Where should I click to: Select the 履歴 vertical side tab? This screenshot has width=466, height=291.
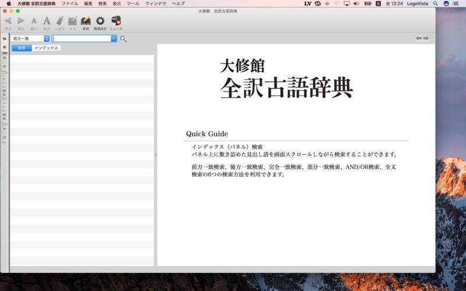5,62
